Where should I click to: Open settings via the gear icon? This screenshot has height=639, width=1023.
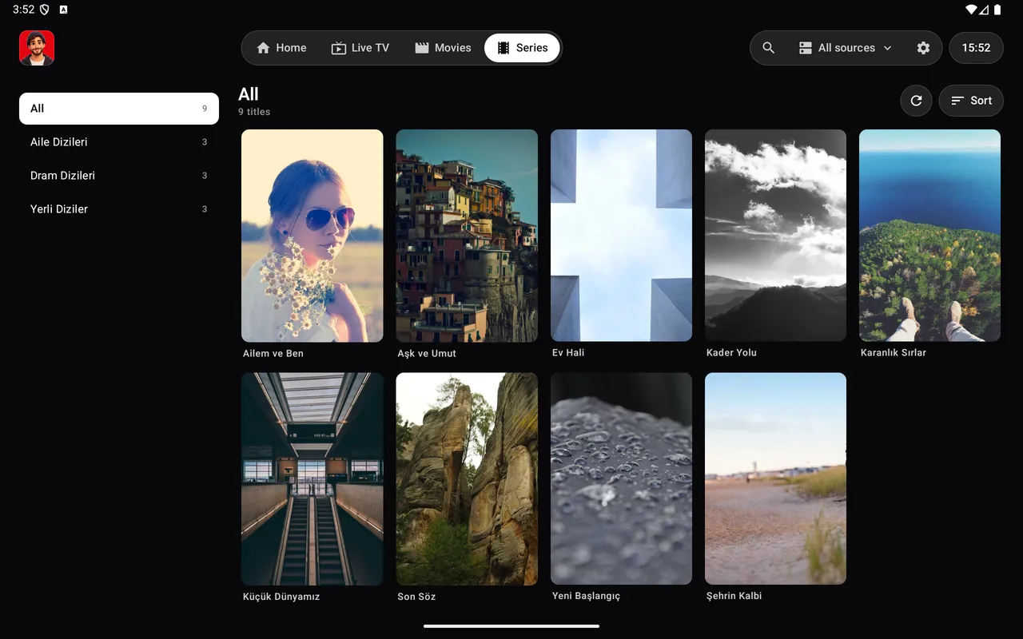click(x=923, y=48)
